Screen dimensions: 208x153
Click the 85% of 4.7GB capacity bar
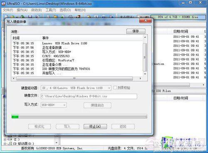[178, 17]
